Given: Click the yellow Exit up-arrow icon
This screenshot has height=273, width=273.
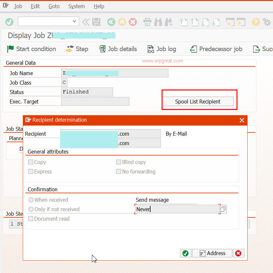Looking at the screenshot, I should point(122,22).
